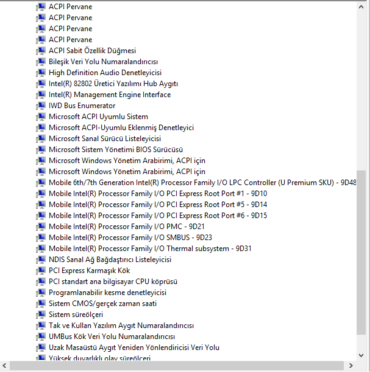The width and height of the screenshot is (370, 372).
Task: Click the text 'NDIS Sanal Ağ Bağdaştırıcı Listeleyicisi'
Action: click(110, 260)
